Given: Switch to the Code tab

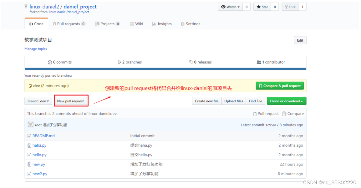Looking at the screenshot, I should pos(36,24).
